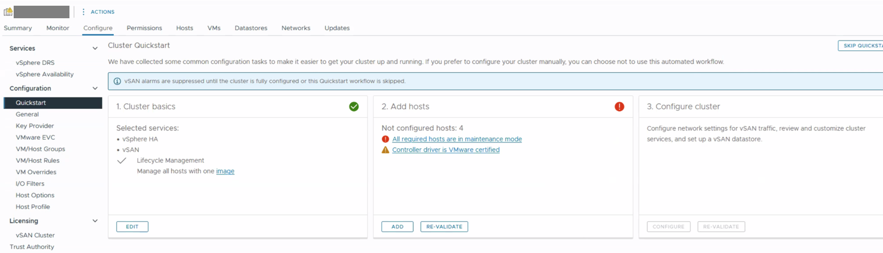This screenshot has height=253, width=883.
Task: Switch to the Monitor tab
Action: [58, 28]
